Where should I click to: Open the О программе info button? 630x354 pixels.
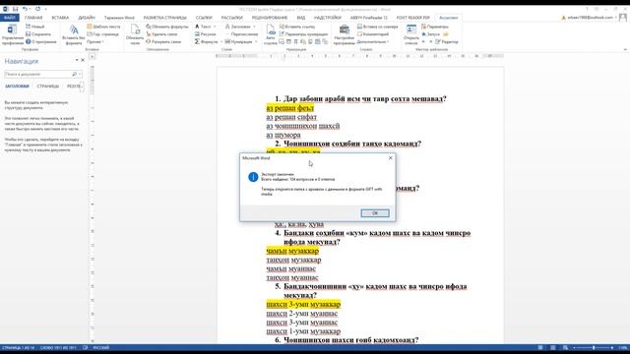click(41, 41)
